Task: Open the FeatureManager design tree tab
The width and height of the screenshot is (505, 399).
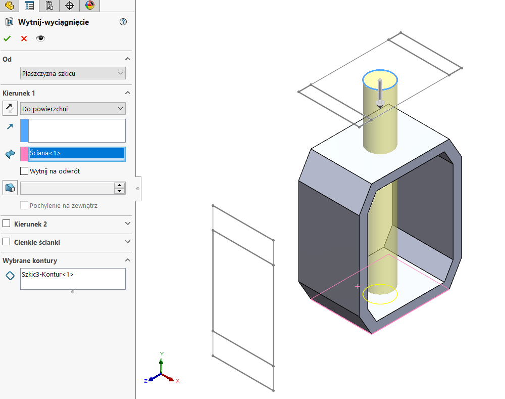Action: pos(9,6)
